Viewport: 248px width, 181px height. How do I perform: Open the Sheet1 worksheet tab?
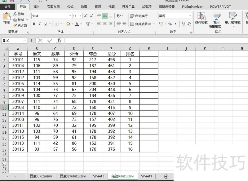pyautogui.click(x=146, y=176)
